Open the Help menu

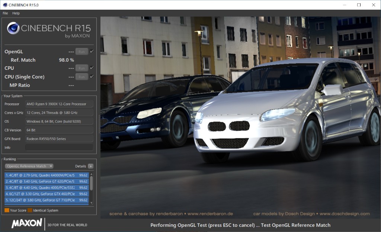click(x=16, y=13)
